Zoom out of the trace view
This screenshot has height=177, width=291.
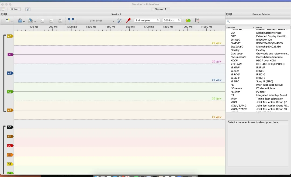(51, 20)
